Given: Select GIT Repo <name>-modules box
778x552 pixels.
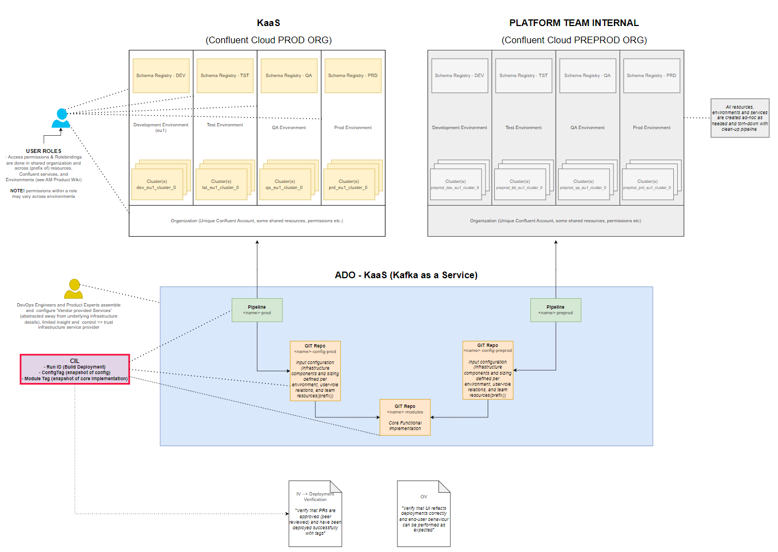Looking at the screenshot, I should (x=405, y=417).
